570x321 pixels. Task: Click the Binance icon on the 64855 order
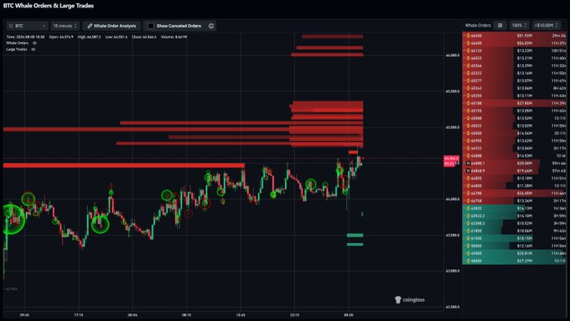(469, 179)
